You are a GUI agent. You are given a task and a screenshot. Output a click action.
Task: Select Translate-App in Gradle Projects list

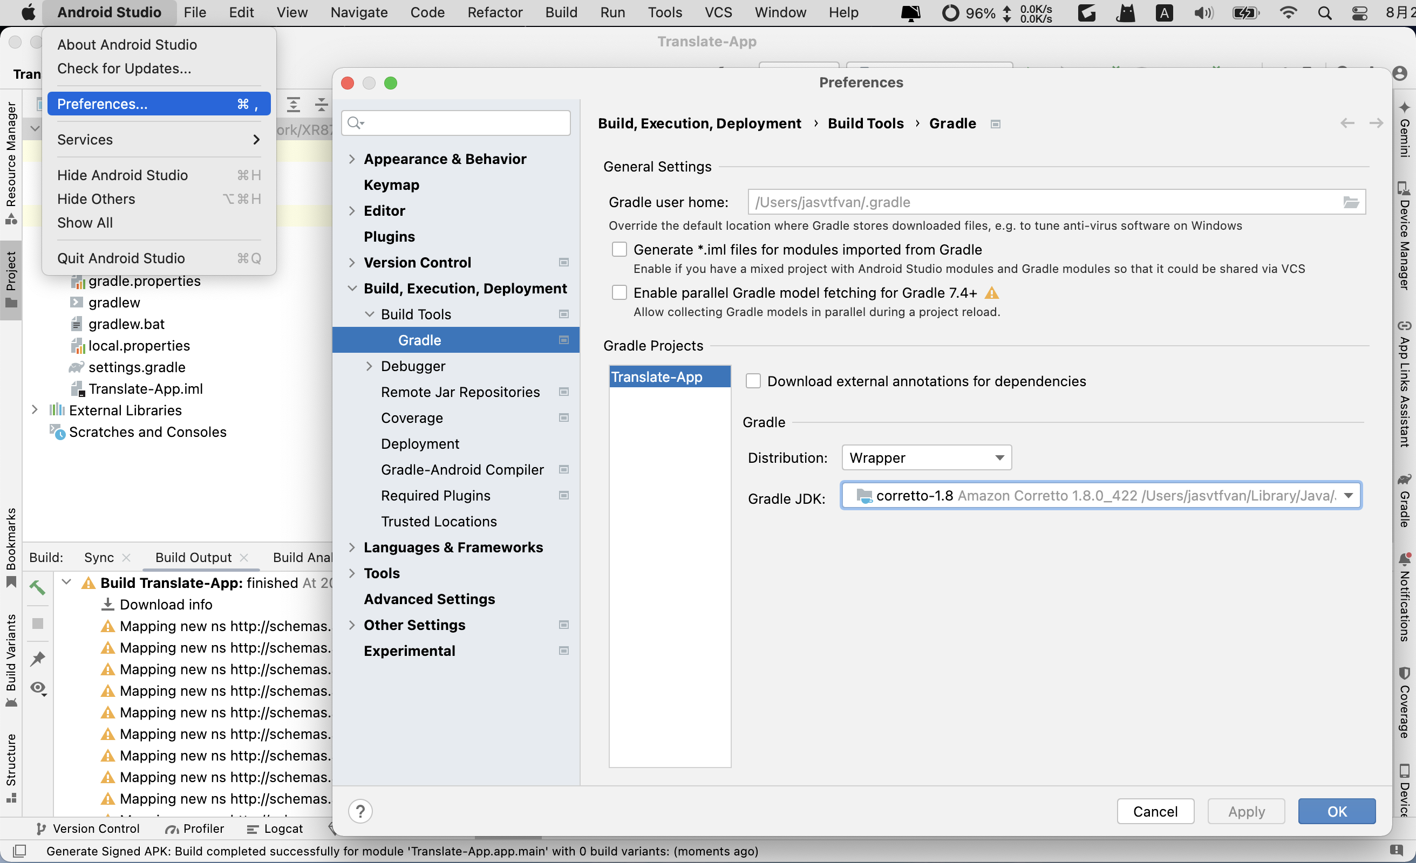click(670, 376)
